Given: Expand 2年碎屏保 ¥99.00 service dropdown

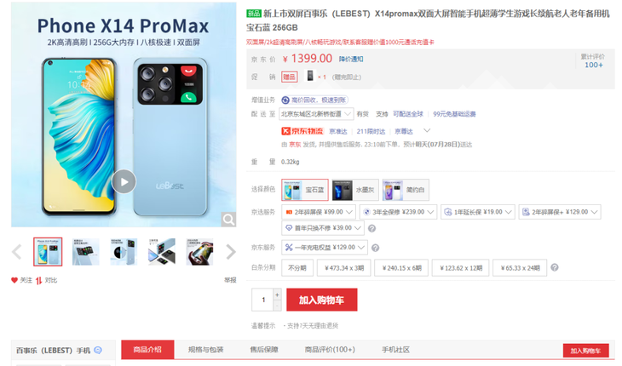Looking at the screenshot, I should pyautogui.click(x=319, y=212).
